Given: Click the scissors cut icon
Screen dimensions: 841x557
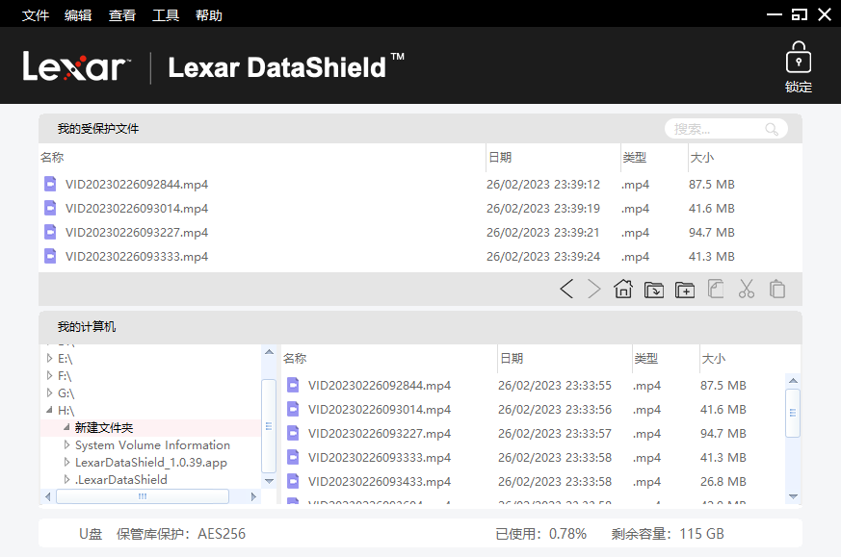Looking at the screenshot, I should tap(746, 289).
